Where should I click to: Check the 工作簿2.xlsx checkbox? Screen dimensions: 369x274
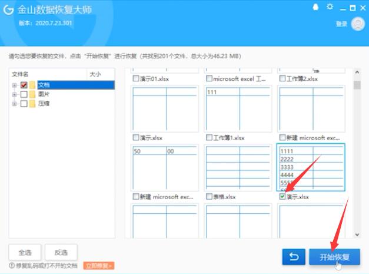(282, 78)
